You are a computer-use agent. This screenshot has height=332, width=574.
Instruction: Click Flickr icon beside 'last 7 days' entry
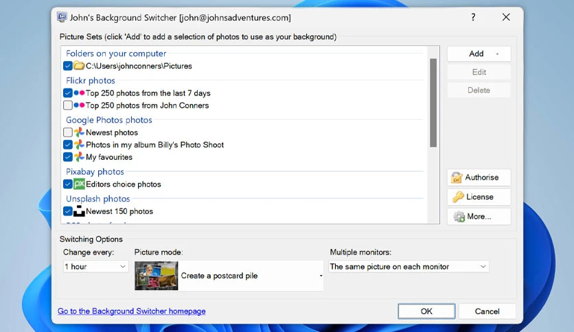[79, 93]
